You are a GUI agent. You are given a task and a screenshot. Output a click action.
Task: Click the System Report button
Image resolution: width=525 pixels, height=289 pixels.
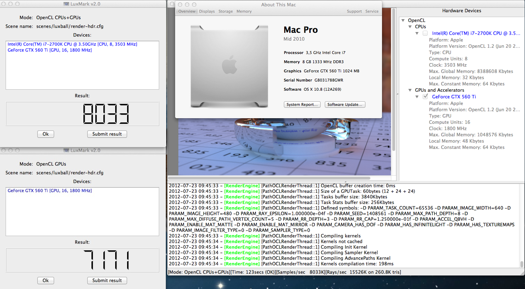(302, 104)
